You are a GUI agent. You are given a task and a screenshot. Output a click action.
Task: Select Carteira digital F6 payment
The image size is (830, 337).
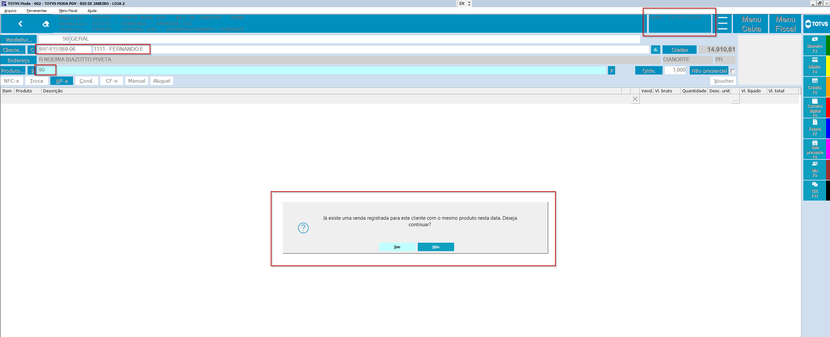click(814, 108)
